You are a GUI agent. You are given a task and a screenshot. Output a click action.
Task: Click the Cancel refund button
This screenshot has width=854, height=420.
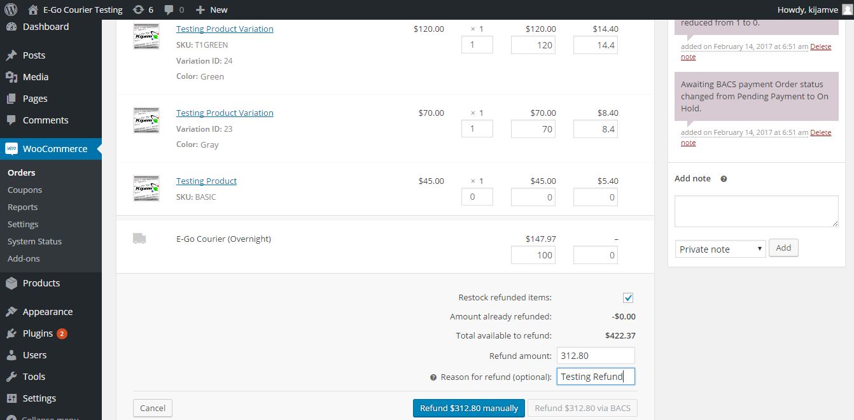click(153, 408)
